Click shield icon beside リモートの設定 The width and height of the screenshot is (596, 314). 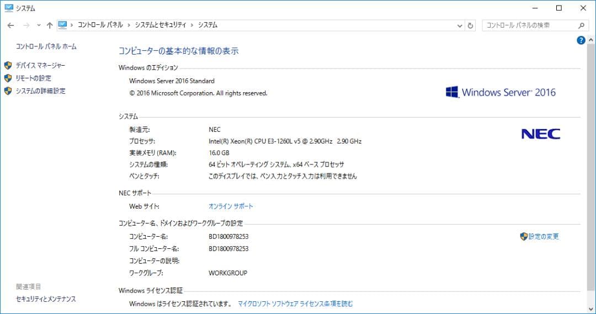(8, 78)
